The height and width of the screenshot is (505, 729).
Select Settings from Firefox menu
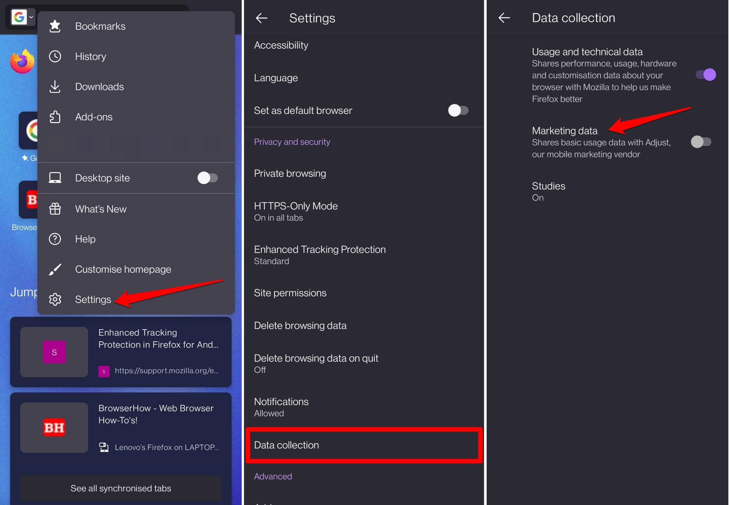[x=93, y=299]
